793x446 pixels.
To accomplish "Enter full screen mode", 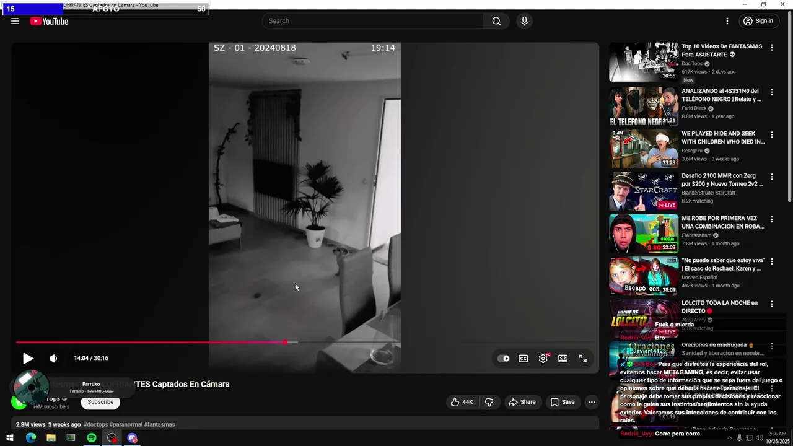I will 583,358.
